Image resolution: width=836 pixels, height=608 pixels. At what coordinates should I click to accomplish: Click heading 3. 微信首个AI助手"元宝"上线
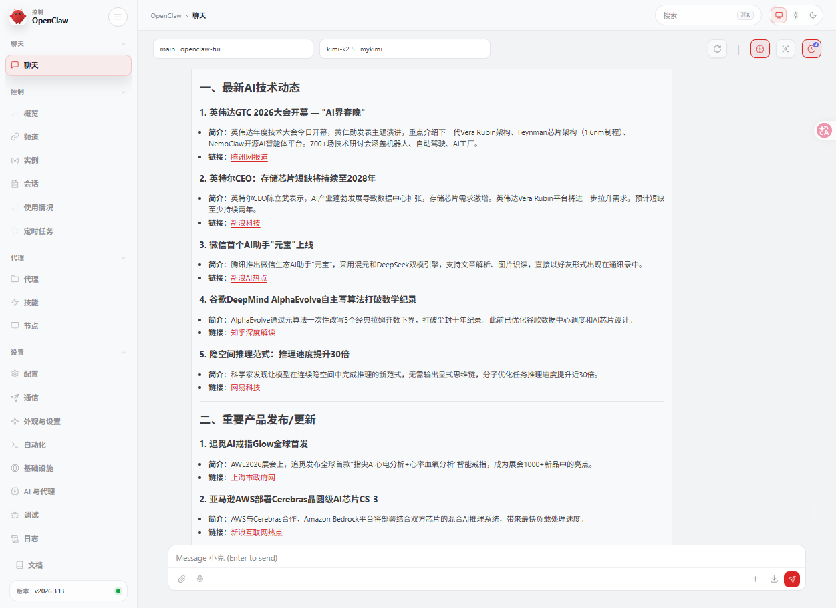(256, 245)
